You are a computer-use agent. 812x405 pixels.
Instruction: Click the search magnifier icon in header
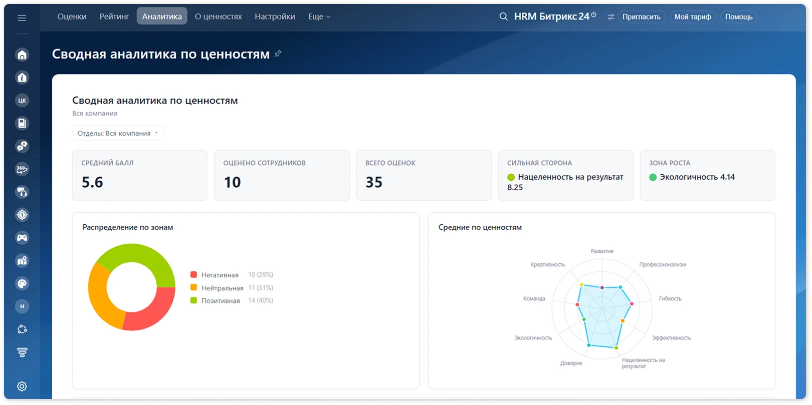point(503,17)
